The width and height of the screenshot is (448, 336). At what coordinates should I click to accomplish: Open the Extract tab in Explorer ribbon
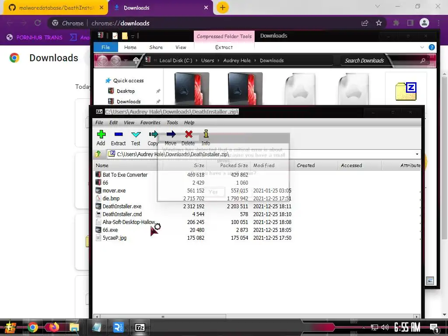tap(224, 47)
